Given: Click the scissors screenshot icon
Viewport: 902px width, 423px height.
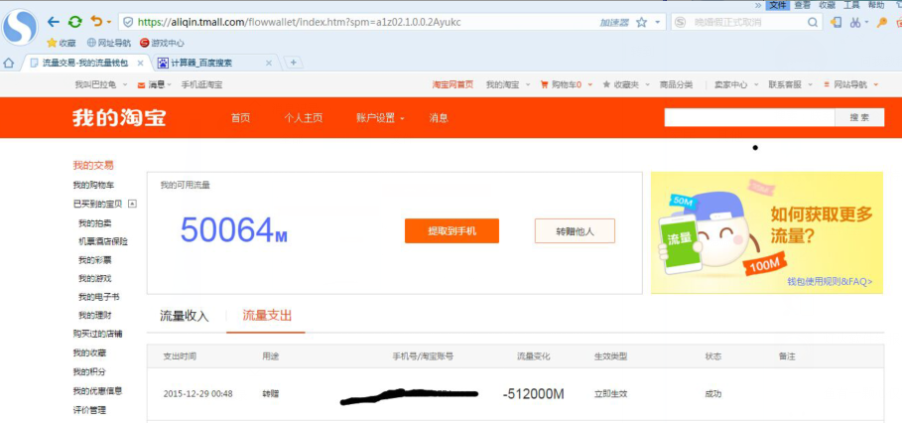Looking at the screenshot, I should click(x=855, y=23).
